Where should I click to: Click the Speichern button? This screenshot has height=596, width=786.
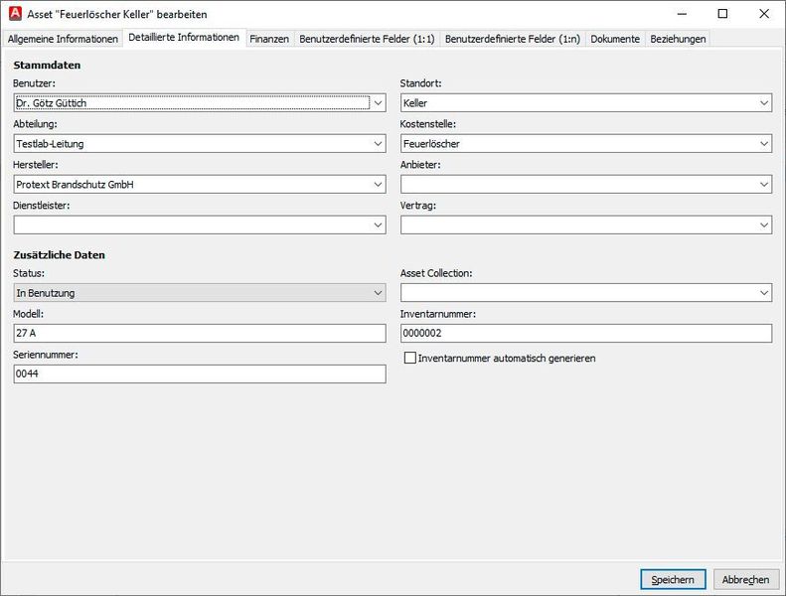(x=673, y=579)
